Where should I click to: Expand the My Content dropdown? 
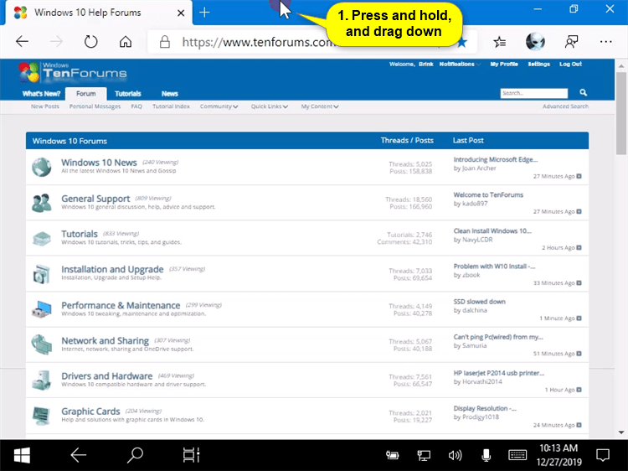point(320,106)
